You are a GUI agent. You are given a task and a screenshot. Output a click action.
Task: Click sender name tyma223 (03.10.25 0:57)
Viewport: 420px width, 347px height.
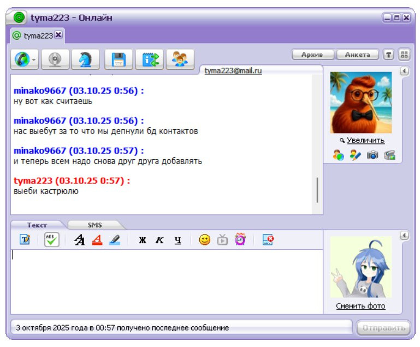[x=72, y=181]
